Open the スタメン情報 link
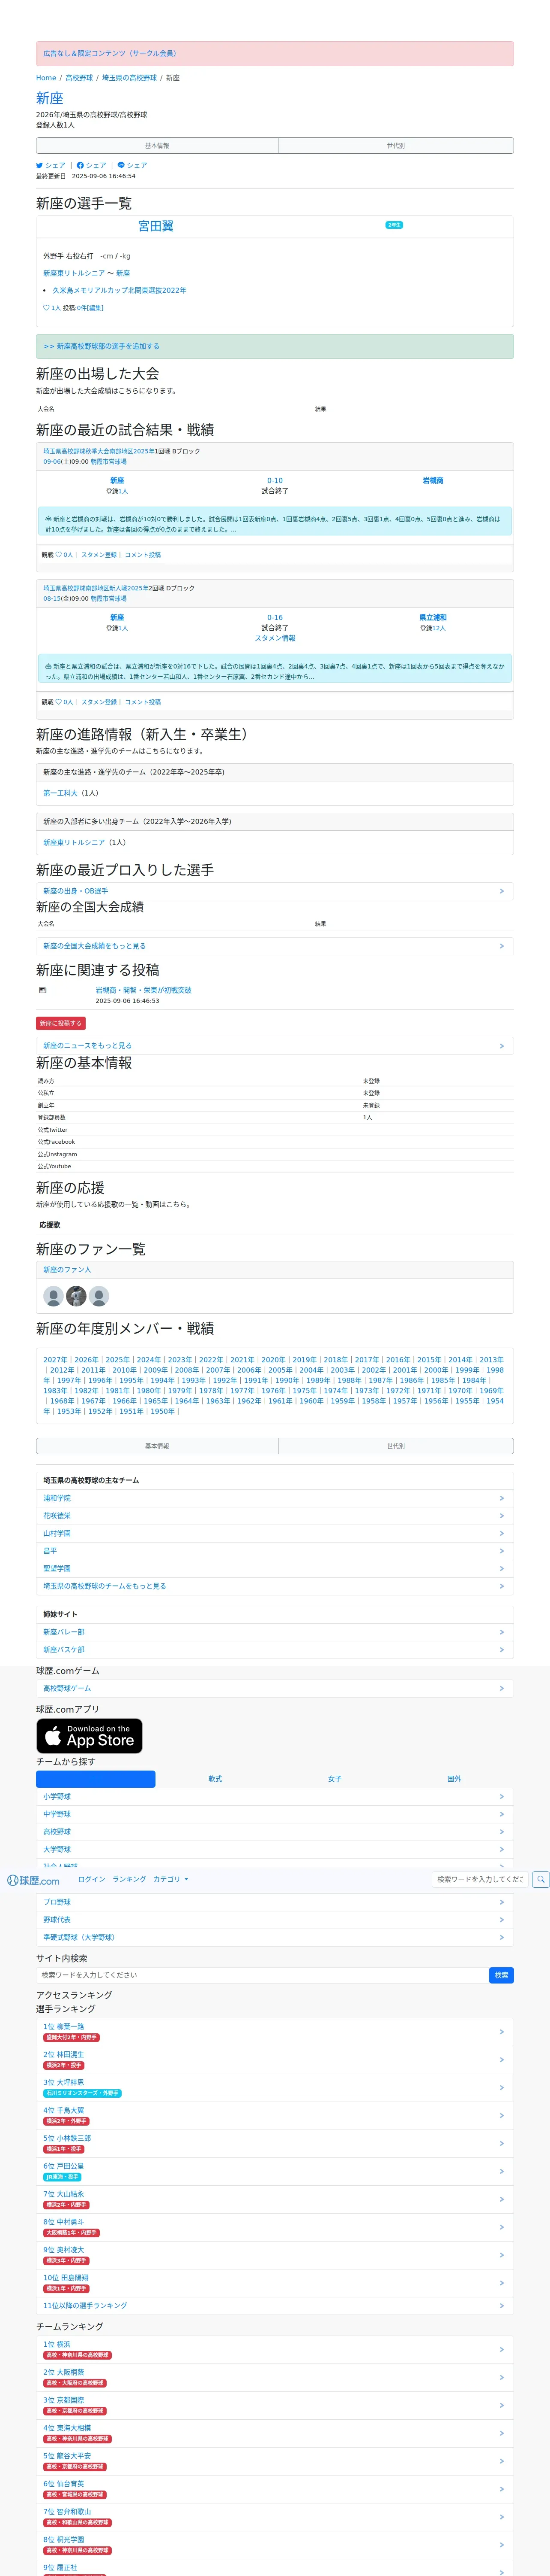 tap(275, 638)
